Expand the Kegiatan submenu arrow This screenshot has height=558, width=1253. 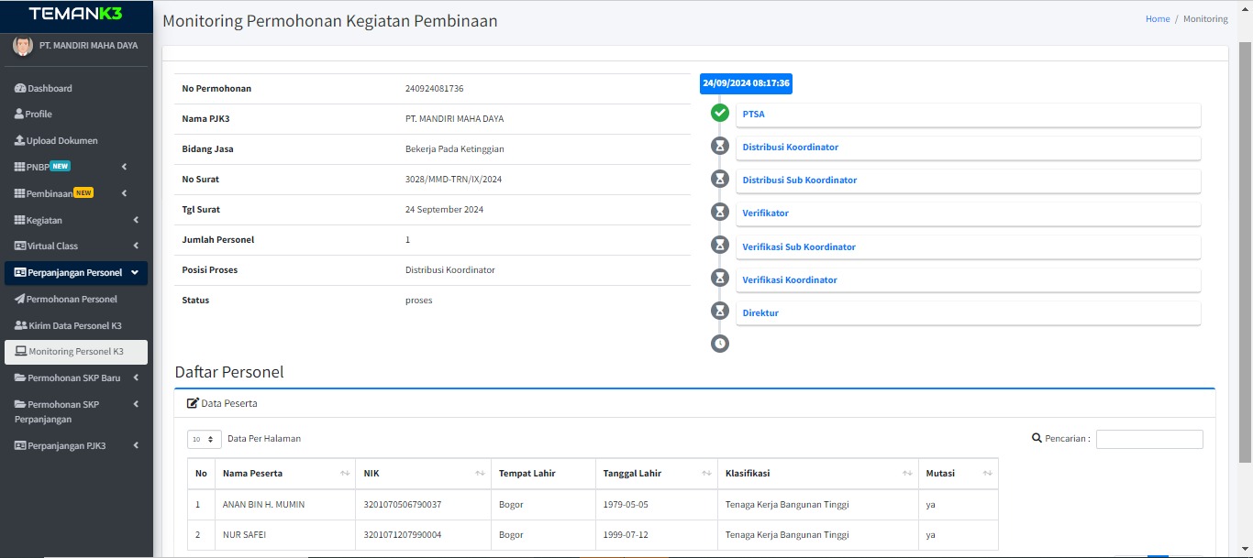136,220
